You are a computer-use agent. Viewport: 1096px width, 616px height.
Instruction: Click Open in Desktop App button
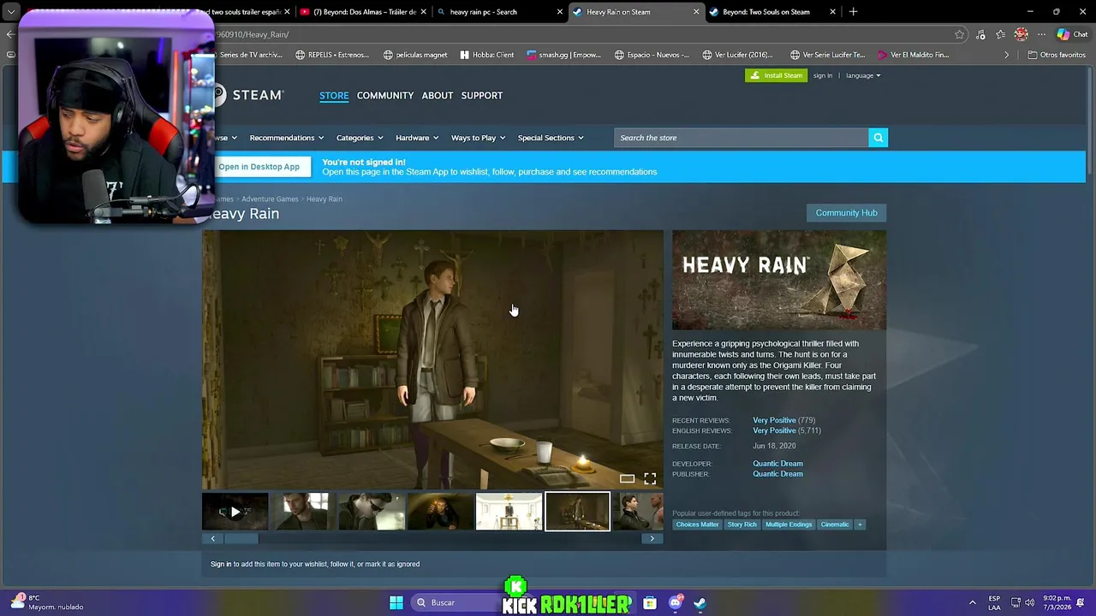(x=259, y=167)
